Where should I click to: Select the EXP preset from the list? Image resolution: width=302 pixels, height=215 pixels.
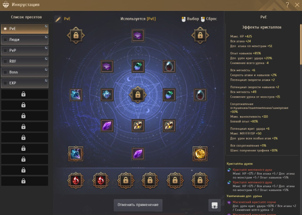(25, 83)
